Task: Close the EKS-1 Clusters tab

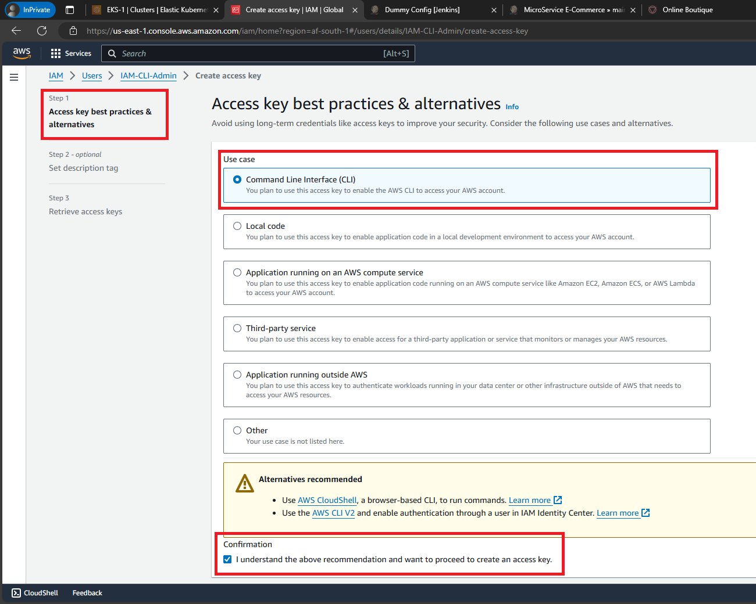Action: click(x=216, y=10)
